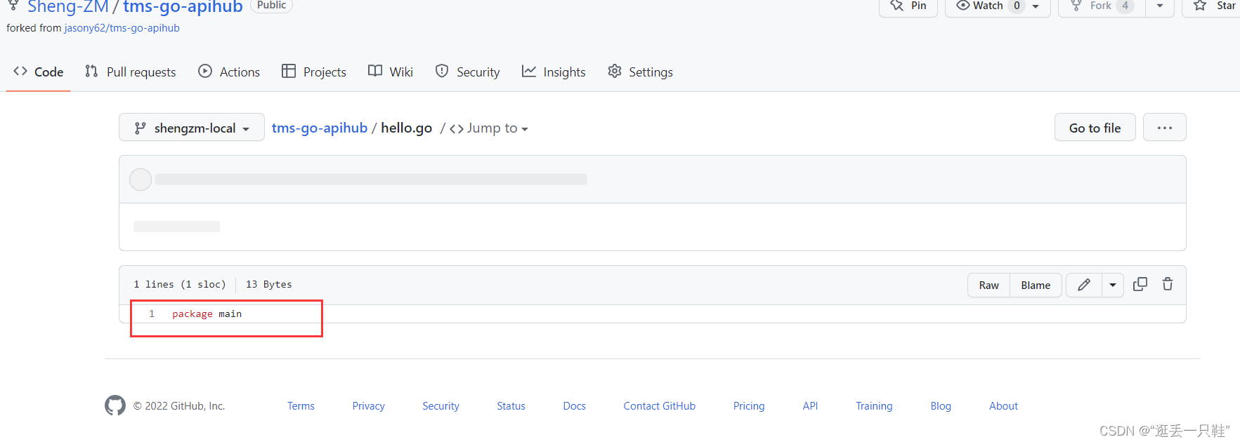Open the Actions tab
Image resolution: width=1240 pixels, height=444 pixels.
point(229,72)
